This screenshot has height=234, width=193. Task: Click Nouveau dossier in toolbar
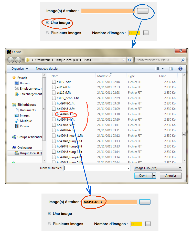[47, 69]
